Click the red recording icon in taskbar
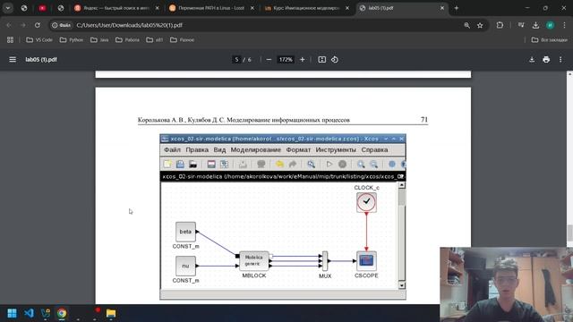 point(98,310)
